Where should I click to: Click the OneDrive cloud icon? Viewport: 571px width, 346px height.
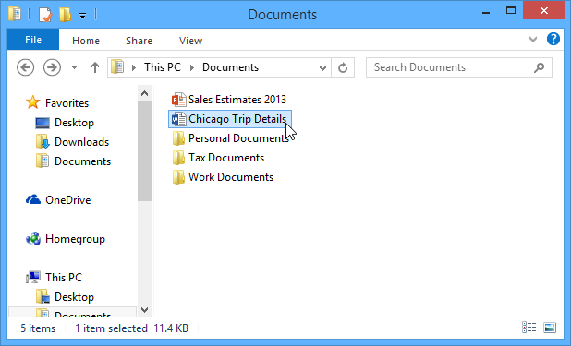pos(33,199)
